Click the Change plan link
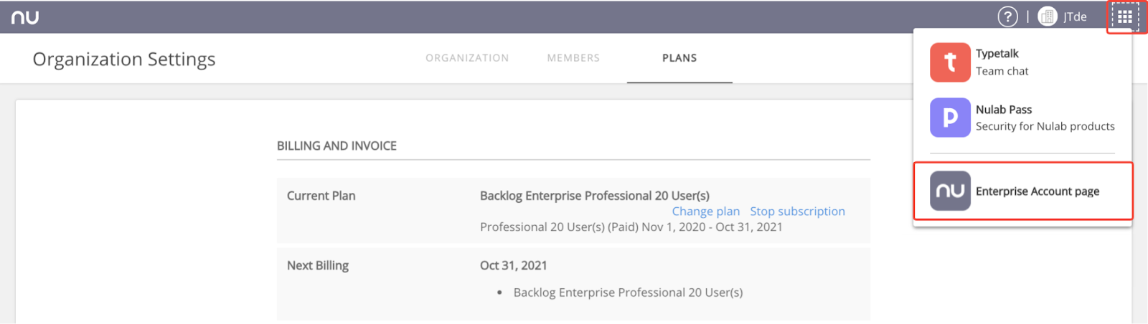 (705, 211)
